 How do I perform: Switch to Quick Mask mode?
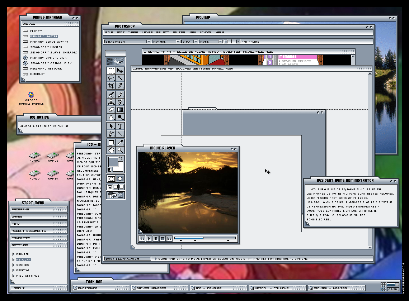120,179
